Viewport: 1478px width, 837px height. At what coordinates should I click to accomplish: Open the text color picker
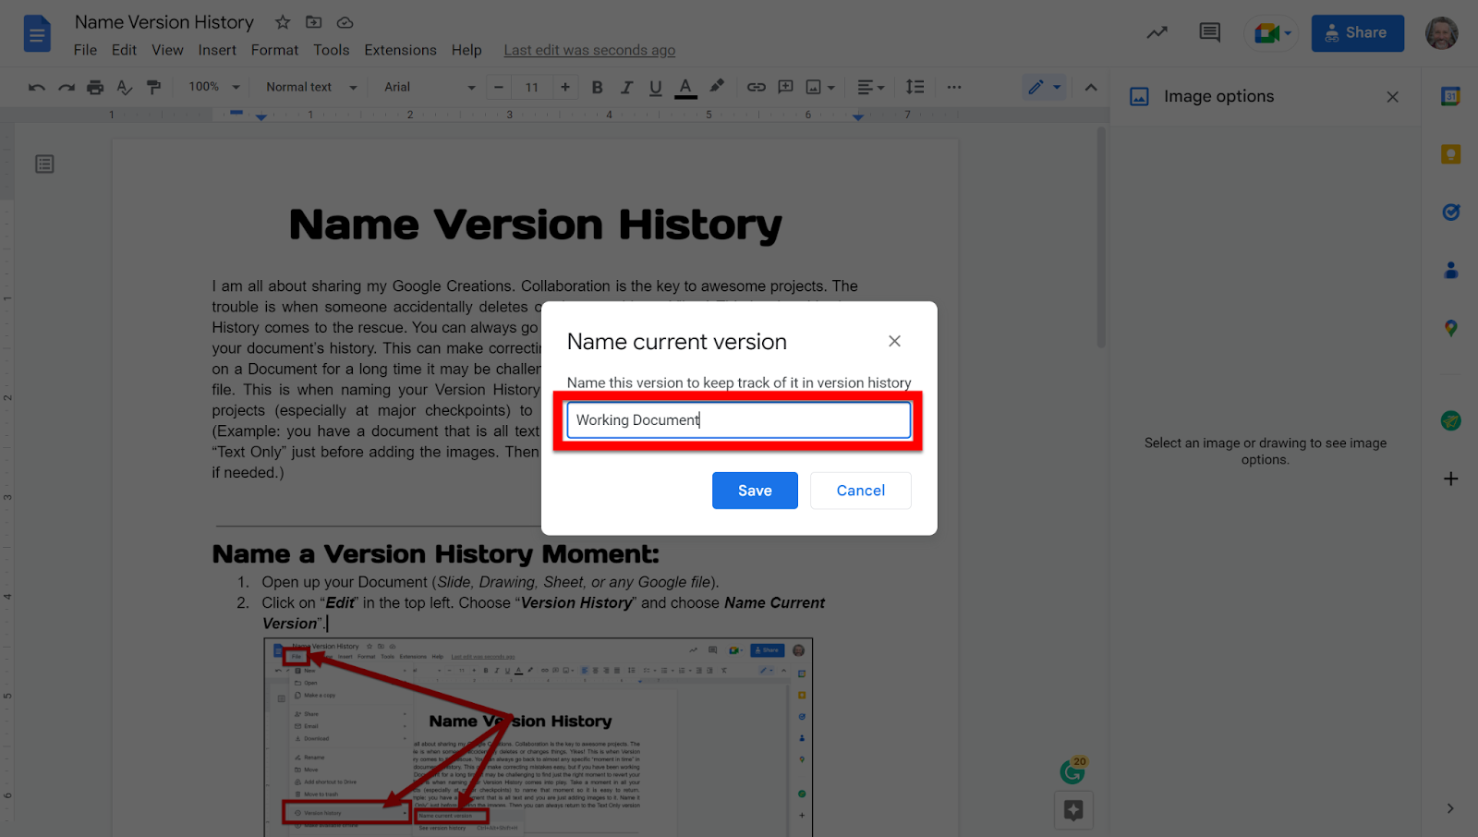[x=685, y=87]
